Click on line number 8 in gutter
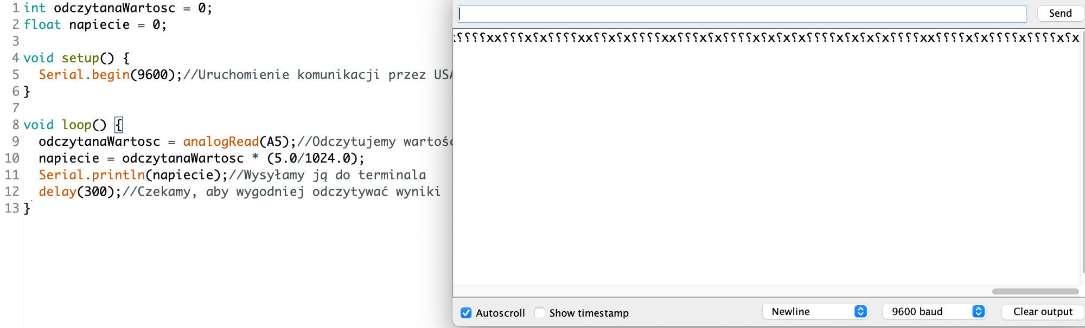Viewport: 1085px width, 328px height. (16, 125)
